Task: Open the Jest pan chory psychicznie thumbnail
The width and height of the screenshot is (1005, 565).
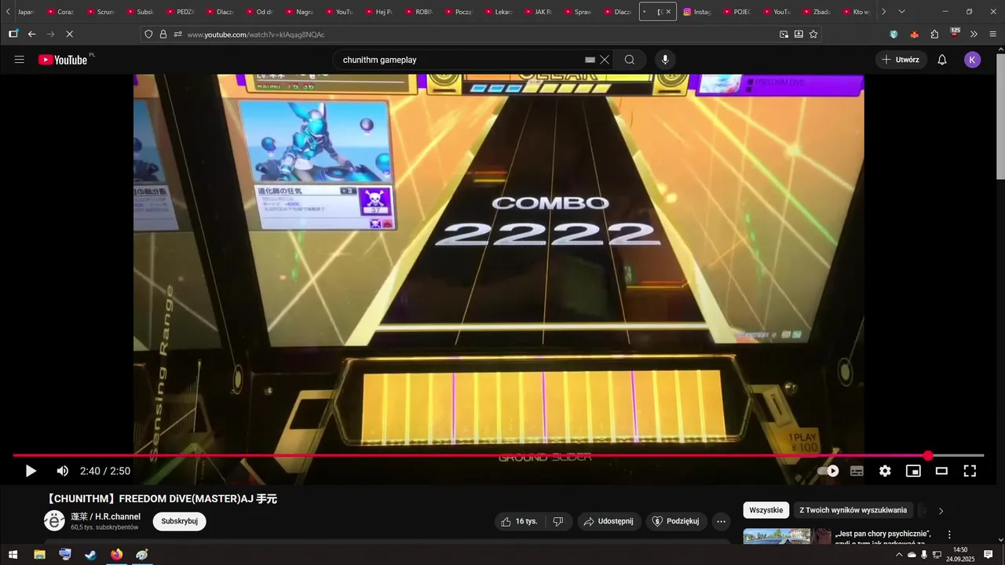Action: coord(787,537)
